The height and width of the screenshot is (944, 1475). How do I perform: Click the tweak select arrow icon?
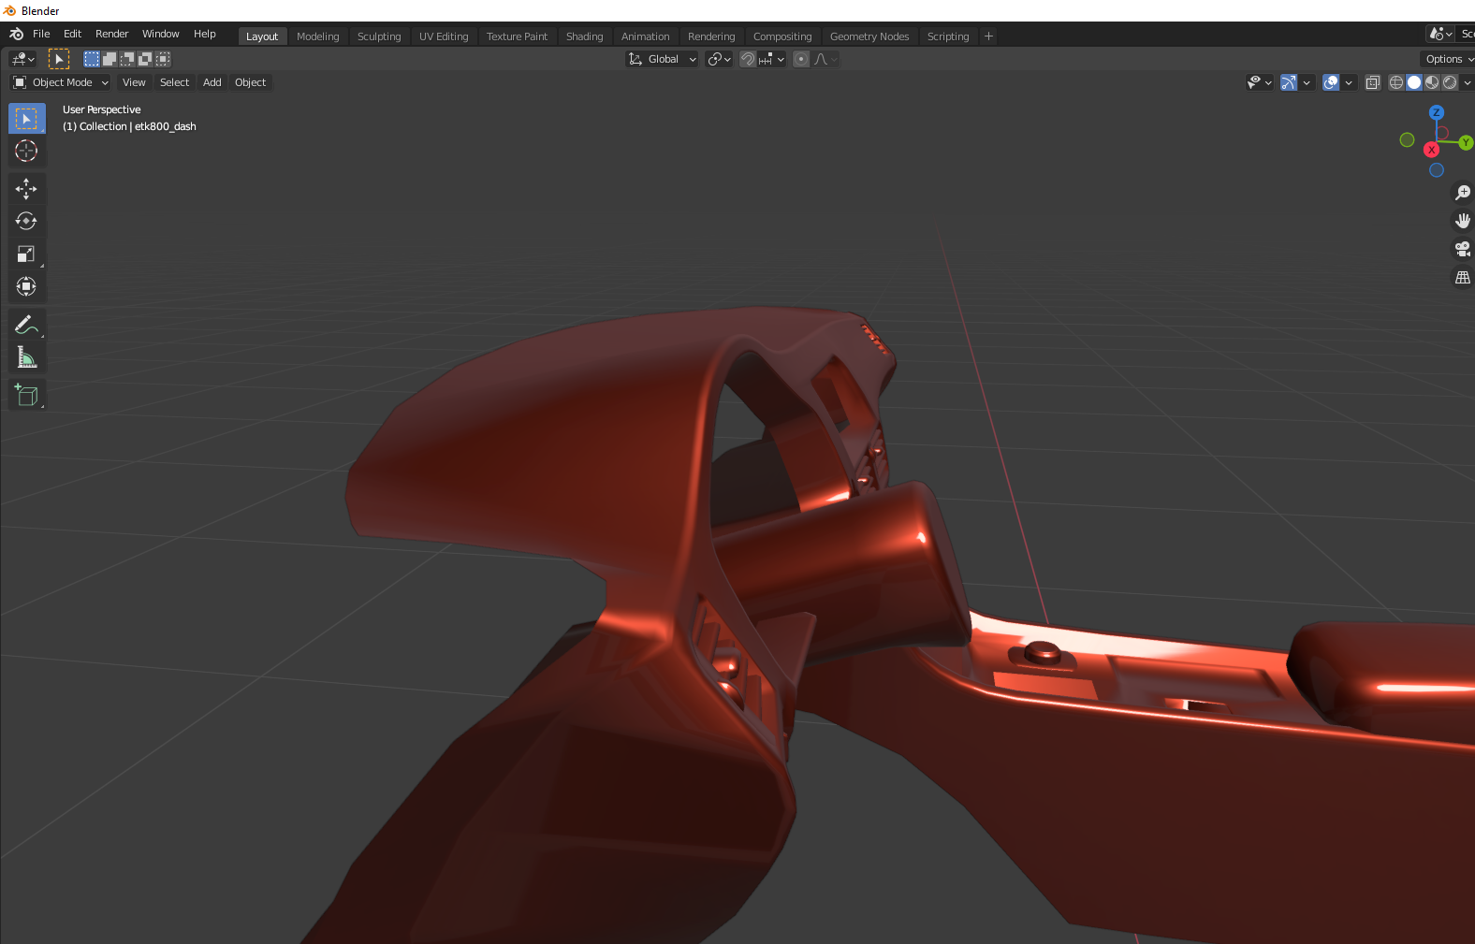pyautogui.click(x=59, y=59)
